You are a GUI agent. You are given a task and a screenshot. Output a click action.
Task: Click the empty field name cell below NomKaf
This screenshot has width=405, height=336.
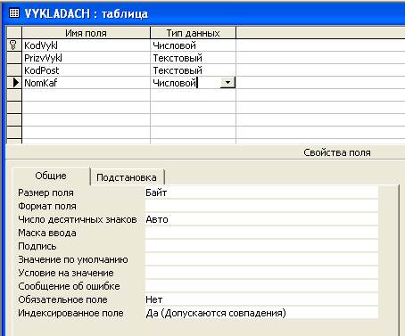tap(87, 95)
